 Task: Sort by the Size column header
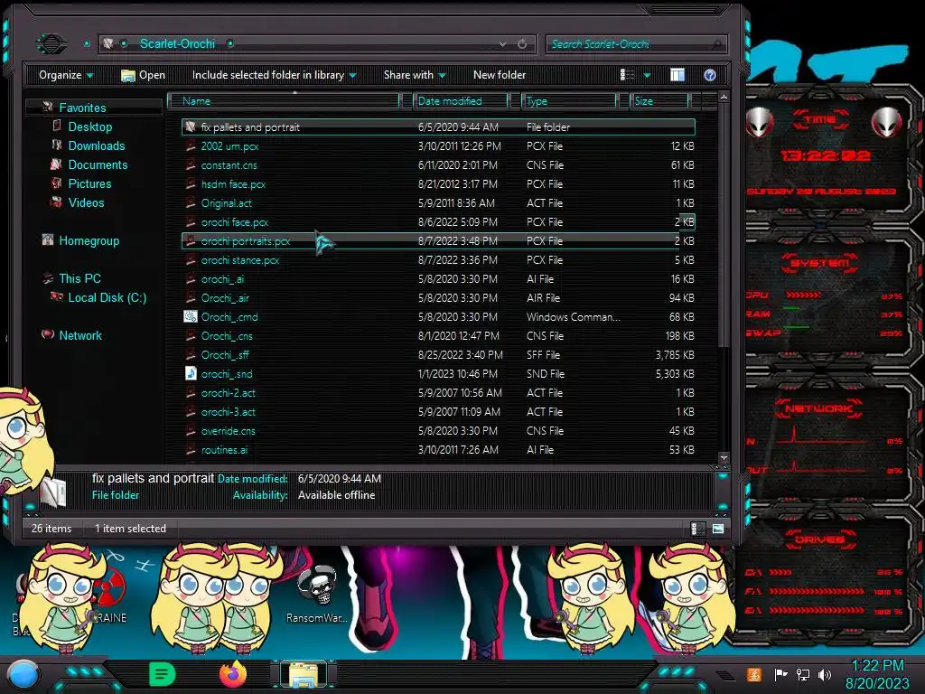click(x=659, y=101)
